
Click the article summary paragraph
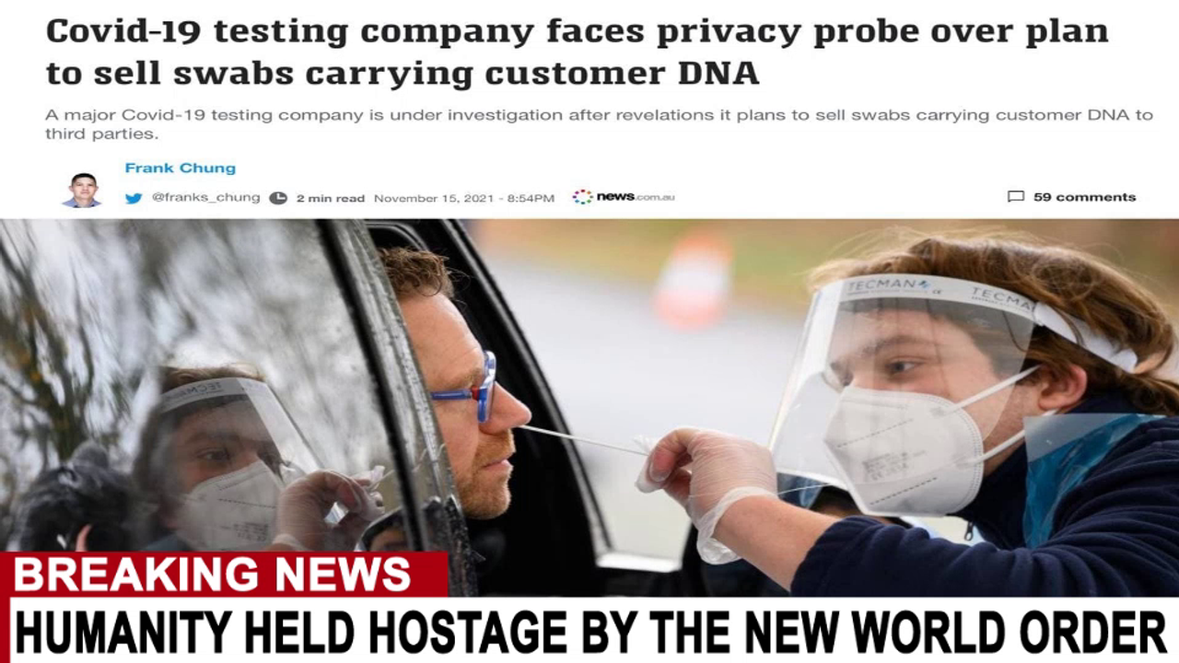[x=599, y=124]
